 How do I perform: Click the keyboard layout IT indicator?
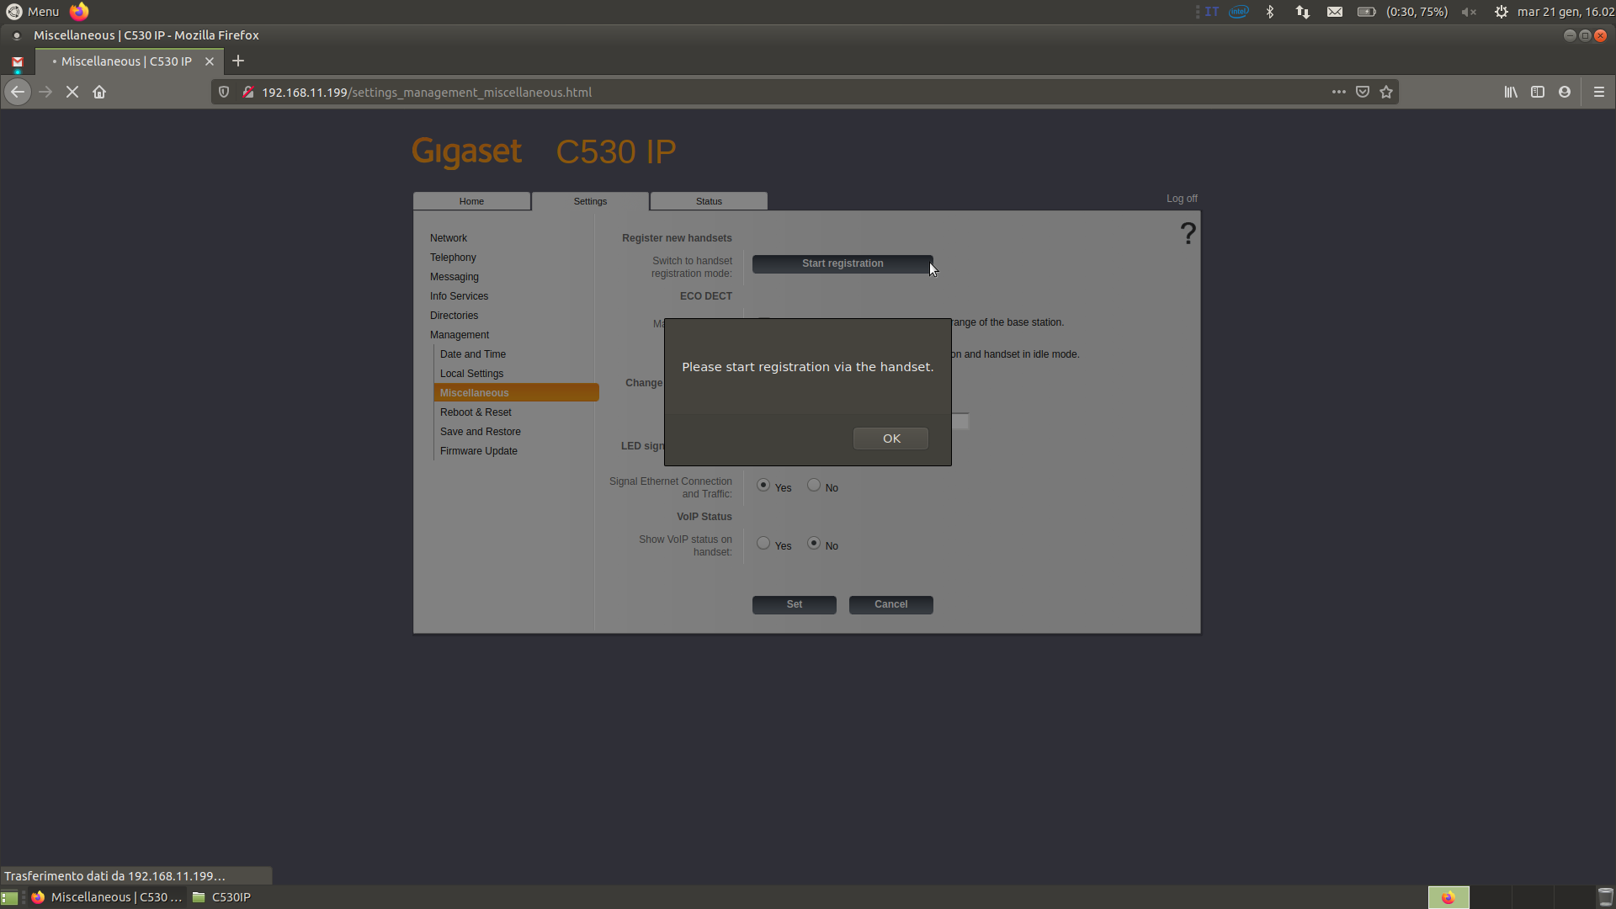tap(1211, 12)
